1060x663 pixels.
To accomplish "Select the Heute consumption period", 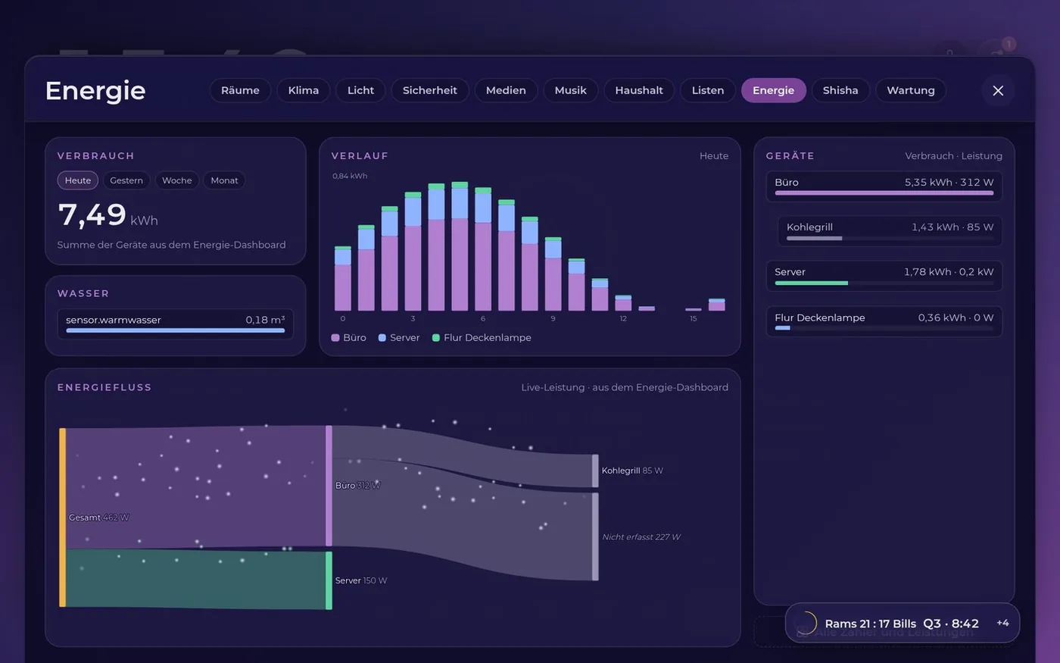I will [78, 180].
